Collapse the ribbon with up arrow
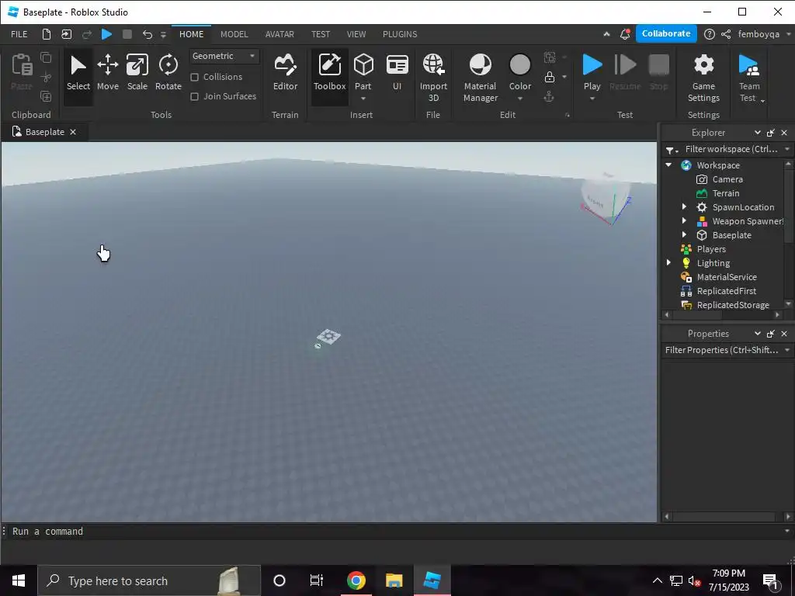Screen dimensions: 795x596 pyautogui.click(x=606, y=34)
